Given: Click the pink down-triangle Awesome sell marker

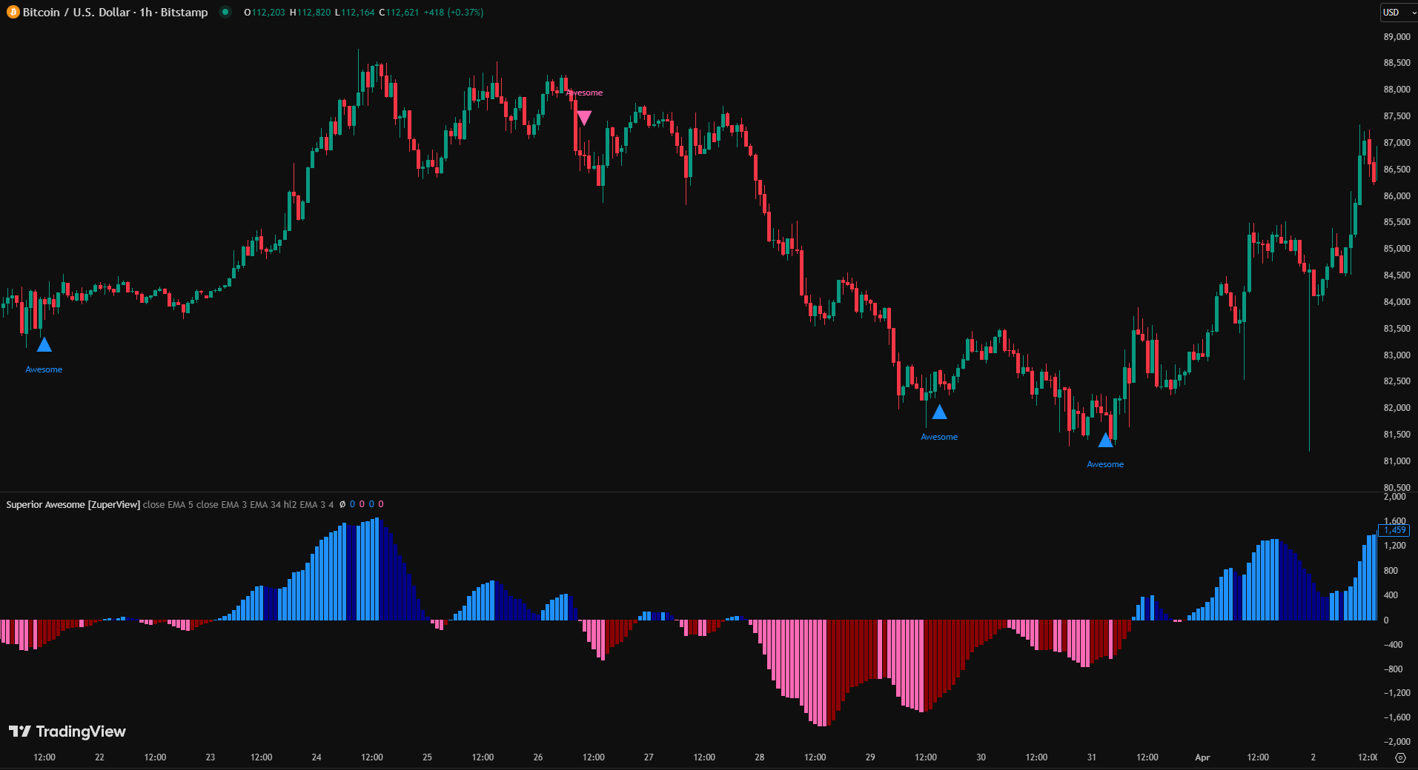Looking at the screenshot, I should coord(584,118).
